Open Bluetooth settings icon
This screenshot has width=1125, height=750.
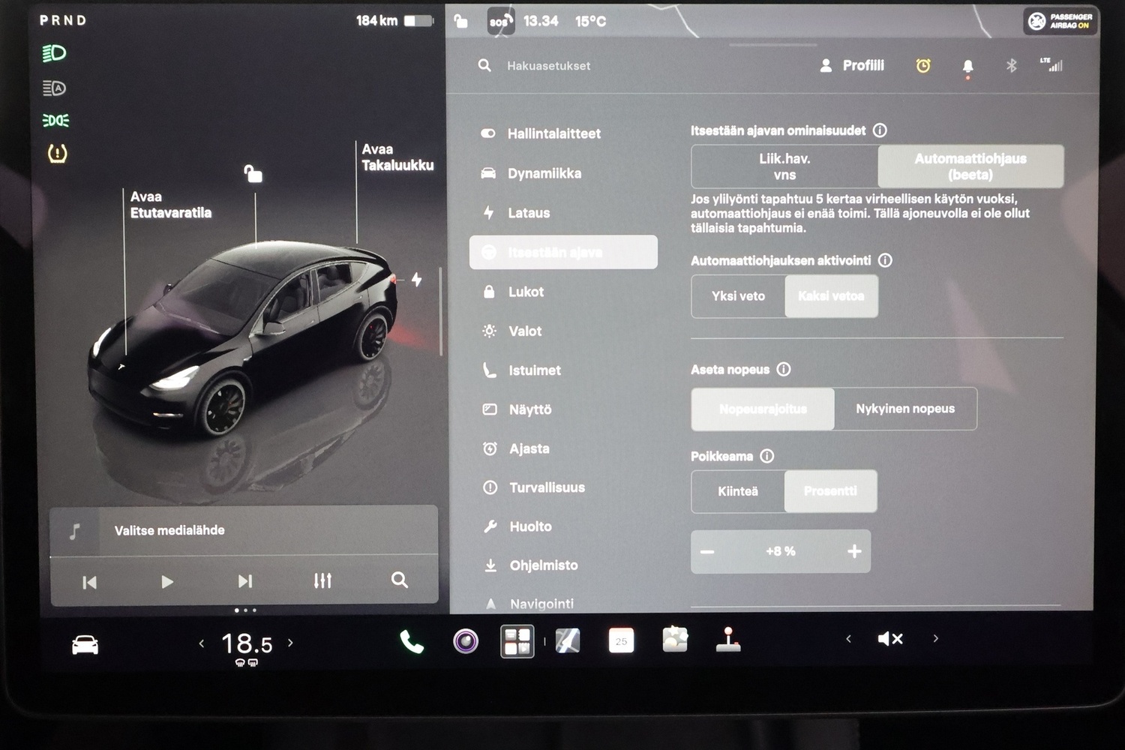pos(1011,65)
